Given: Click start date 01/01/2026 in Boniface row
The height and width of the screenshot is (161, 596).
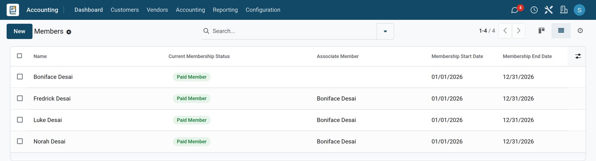Looking at the screenshot, I should pyautogui.click(x=447, y=77).
